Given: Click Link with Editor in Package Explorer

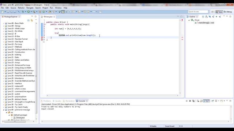Looking at the screenshot, I should click(x=32, y=20).
